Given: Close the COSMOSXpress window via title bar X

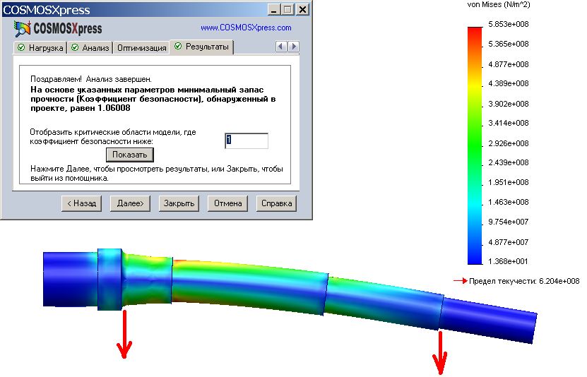Looking at the screenshot, I should click(x=302, y=10).
